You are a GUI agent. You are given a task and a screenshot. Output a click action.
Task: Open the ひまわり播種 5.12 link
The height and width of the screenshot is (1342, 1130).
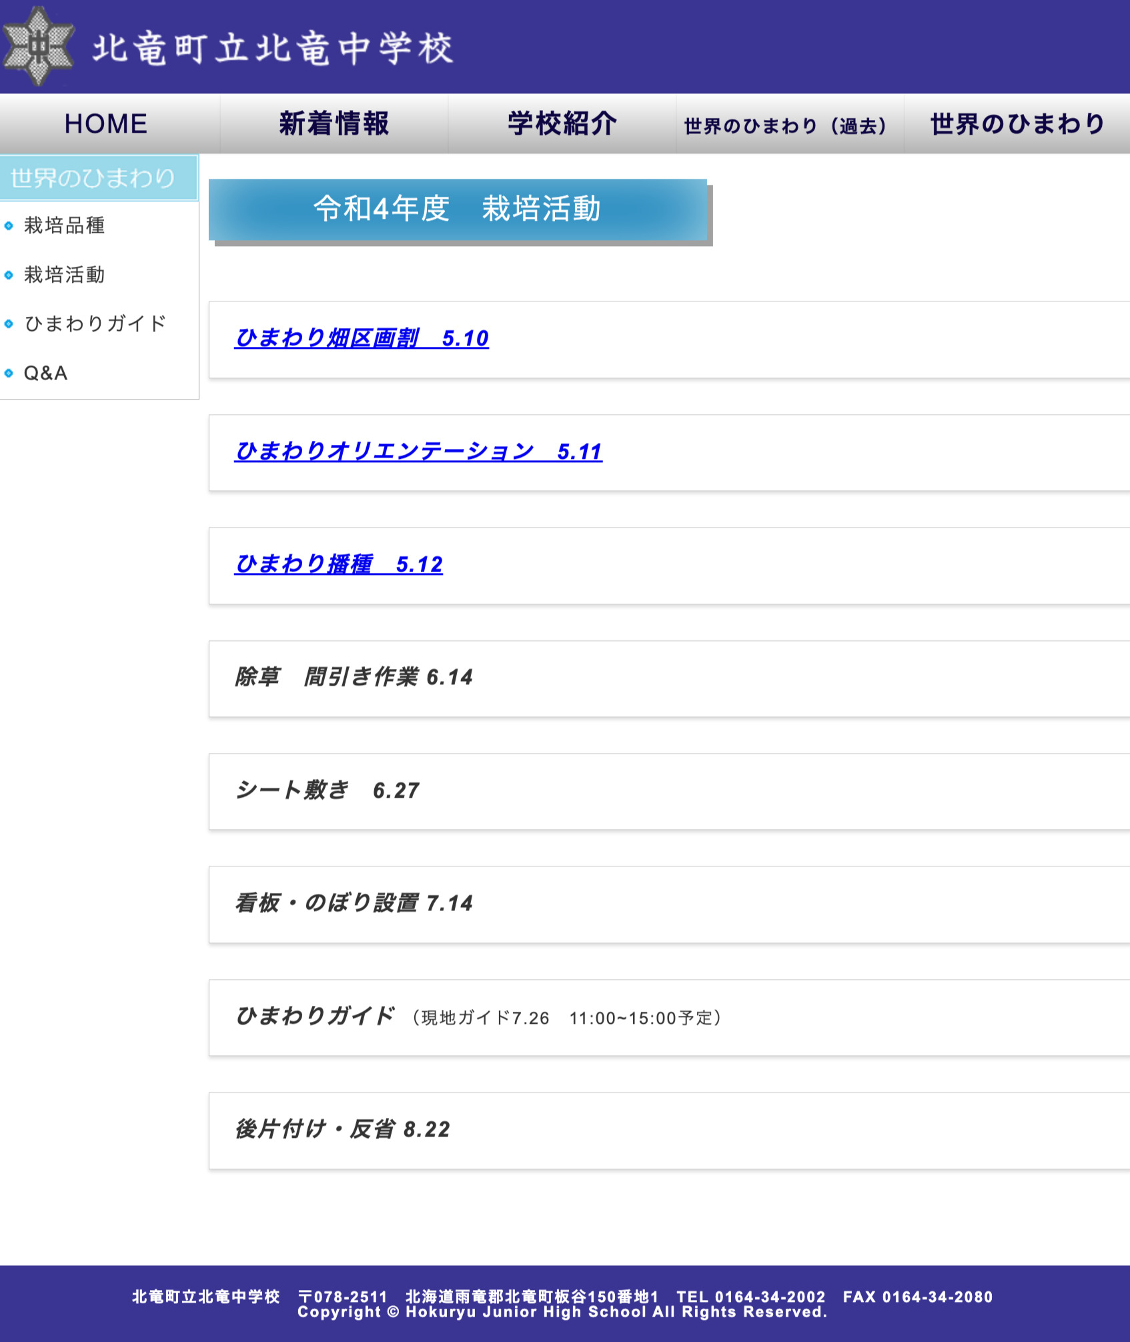point(338,565)
